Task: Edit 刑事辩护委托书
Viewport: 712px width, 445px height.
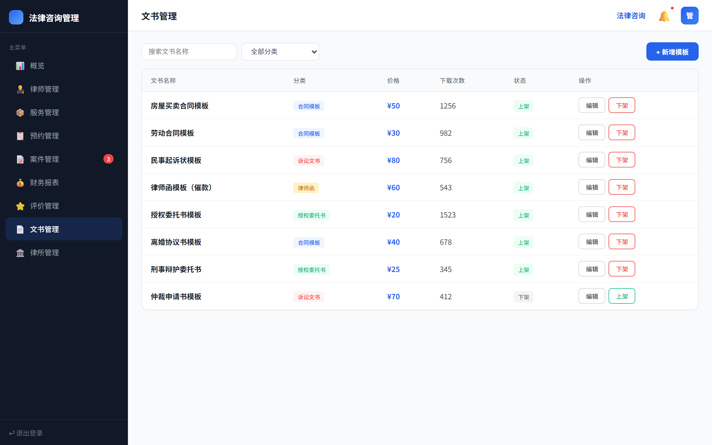Action: 591,269
